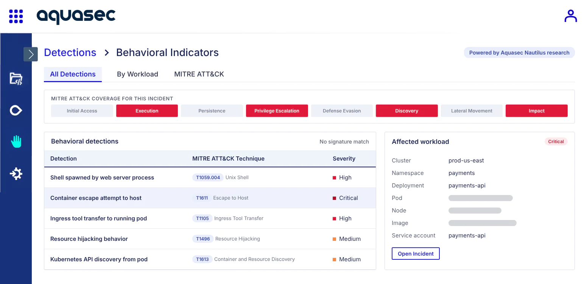
Task: Click the T1613 technique tag
Action: tap(202, 259)
